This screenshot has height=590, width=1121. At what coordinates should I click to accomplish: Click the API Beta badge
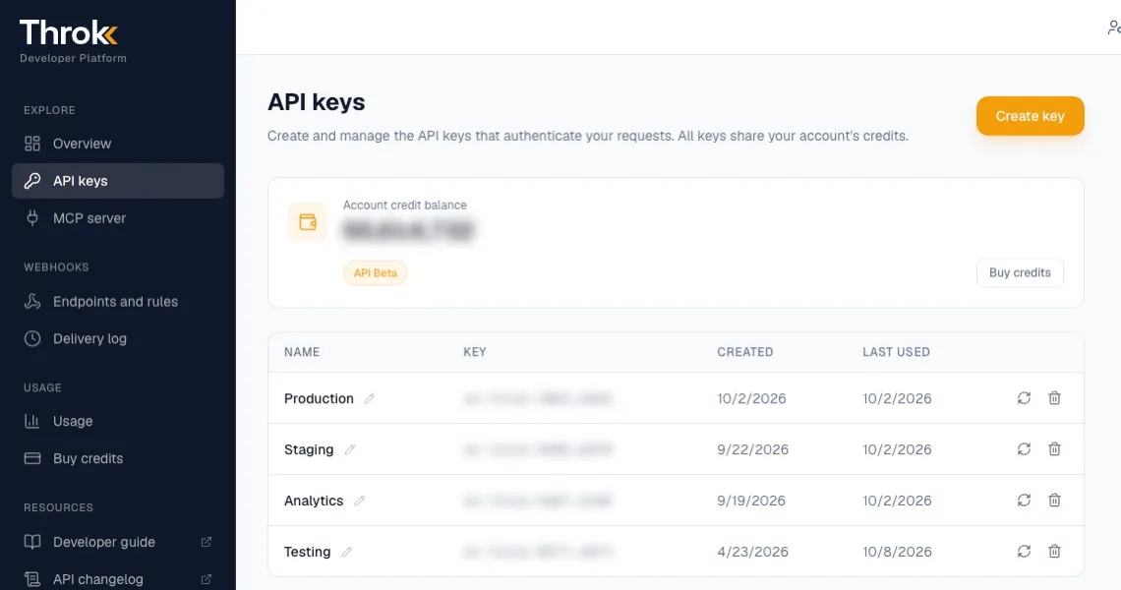(376, 272)
